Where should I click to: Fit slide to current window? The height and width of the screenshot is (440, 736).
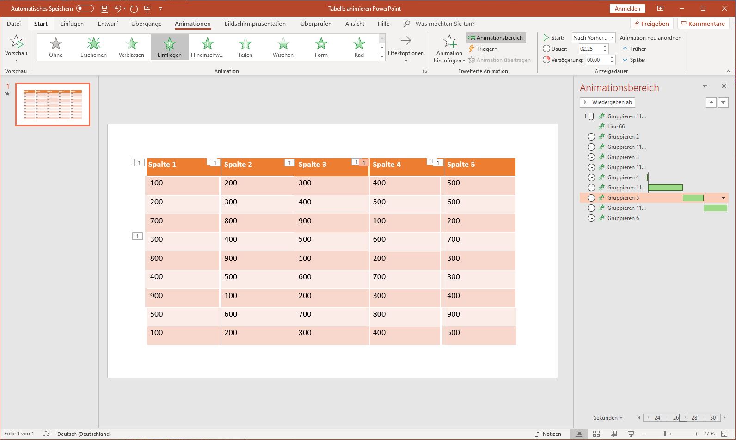pos(724,434)
